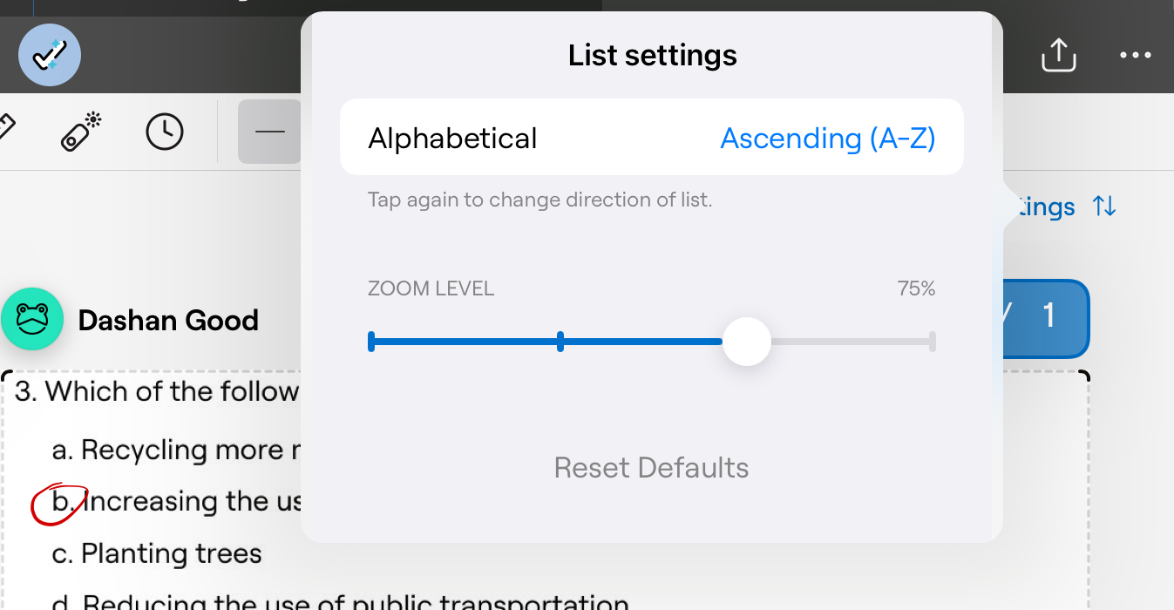
Task: Click the sort arrows icon
Action: 1104,207
